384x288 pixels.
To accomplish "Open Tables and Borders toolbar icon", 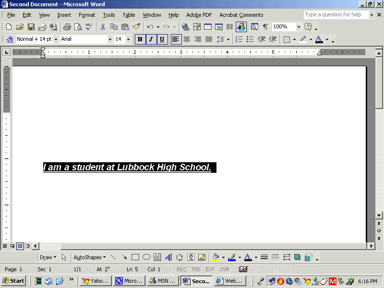I will tap(197, 27).
